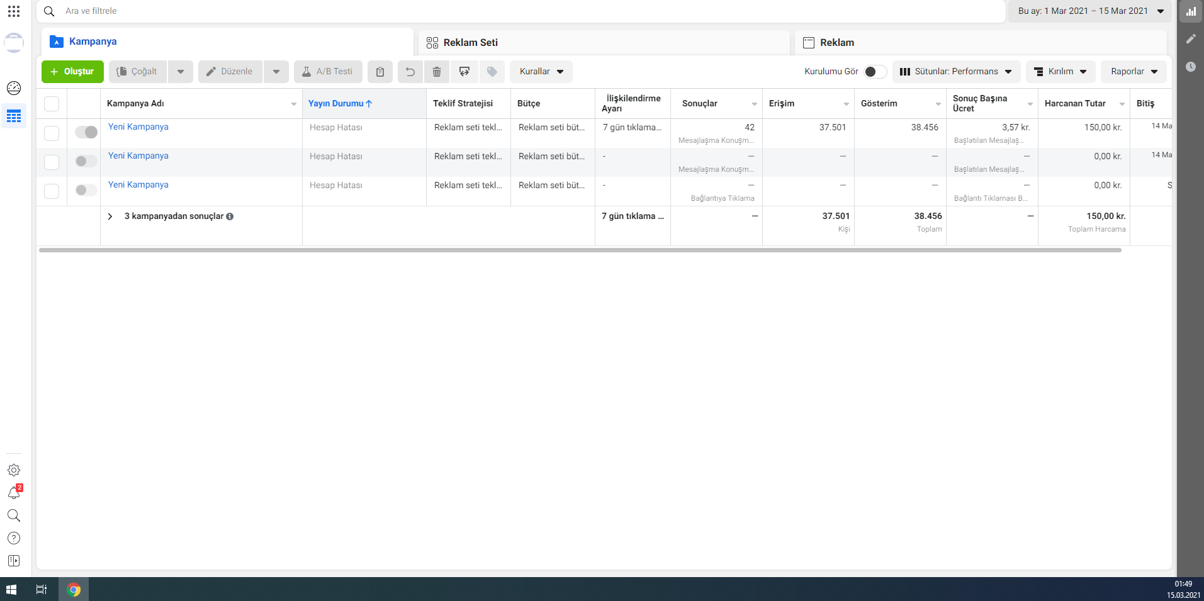Click the Chrome icon on taskbar

pos(74,590)
